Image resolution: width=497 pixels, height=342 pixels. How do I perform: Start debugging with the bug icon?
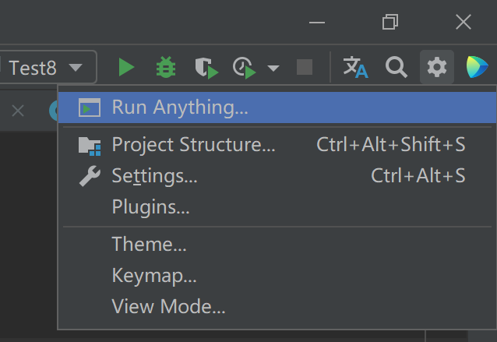(x=166, y=68)
